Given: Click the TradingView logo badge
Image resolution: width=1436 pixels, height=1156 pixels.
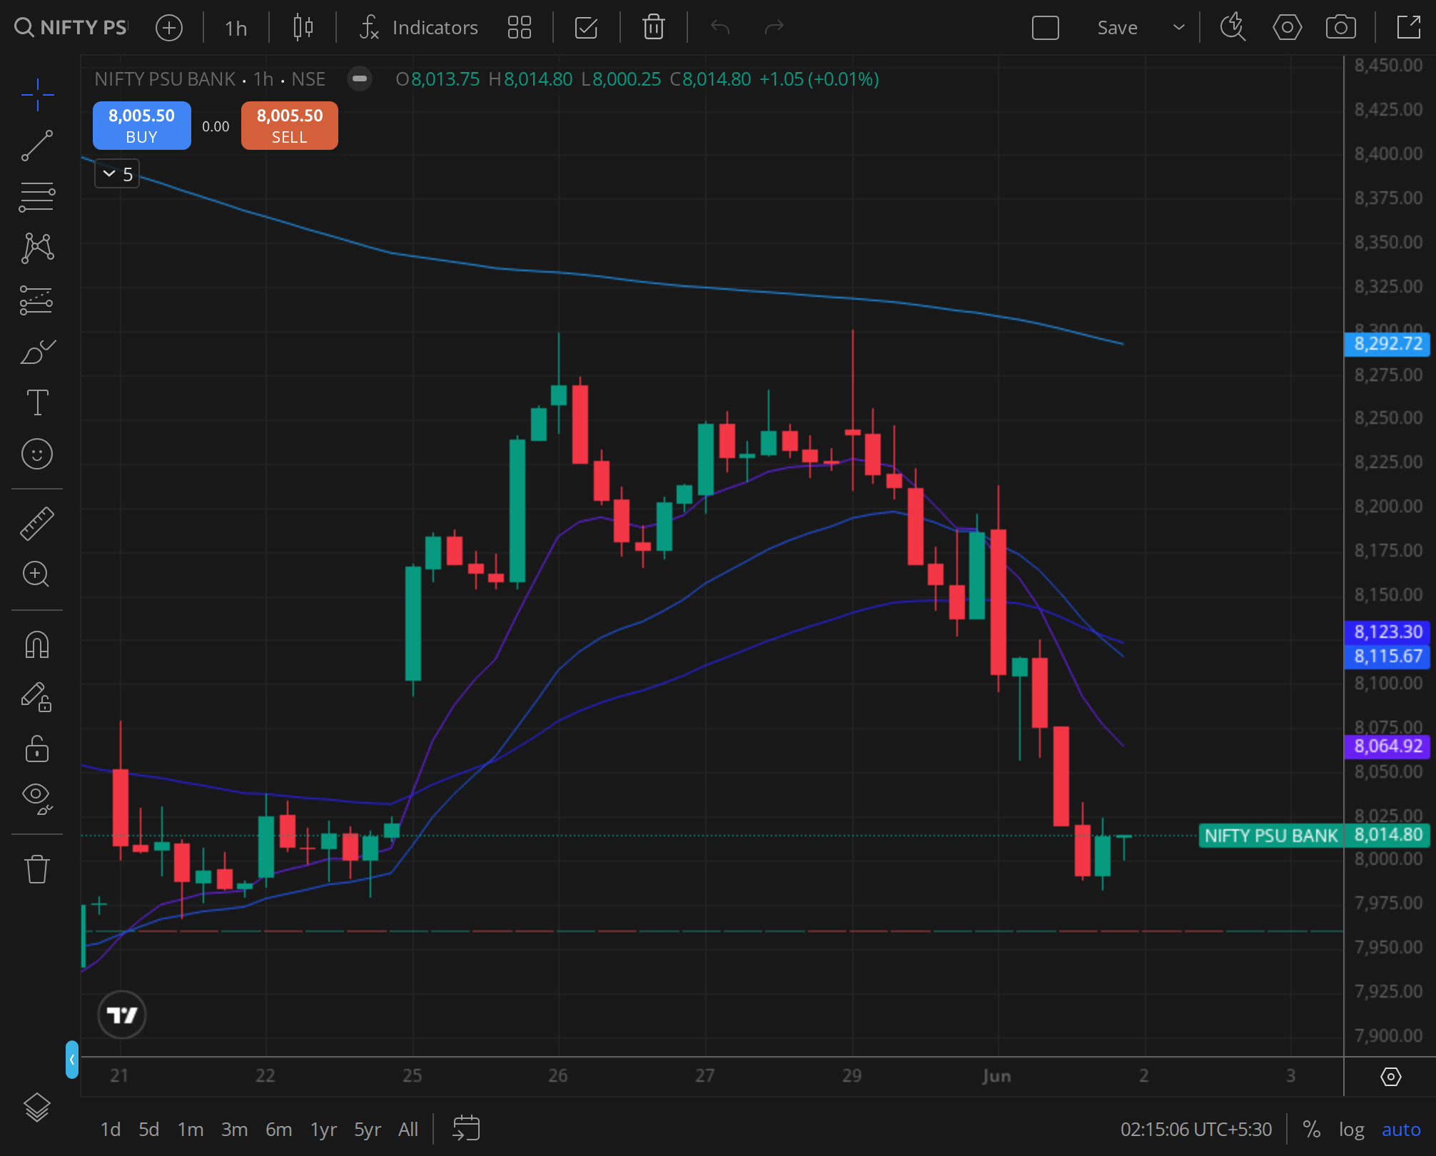Looking at the screenshot, I should click(122, 1014).
